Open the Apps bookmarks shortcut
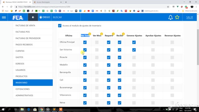 pyautogui.click(x=5, y=11)
